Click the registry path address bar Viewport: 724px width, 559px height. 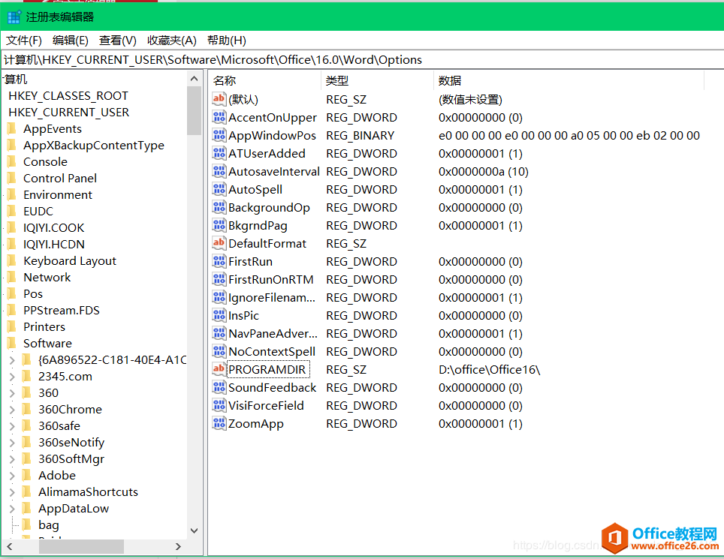tap(300, 59)
